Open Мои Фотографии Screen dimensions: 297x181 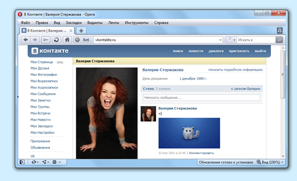(44, 74)
